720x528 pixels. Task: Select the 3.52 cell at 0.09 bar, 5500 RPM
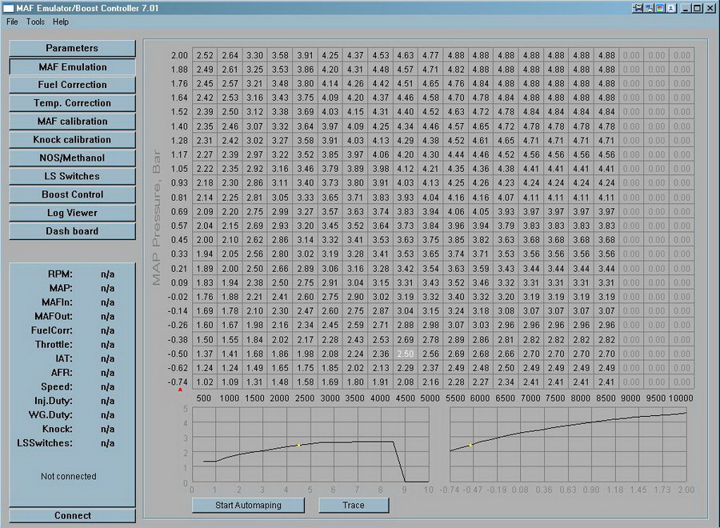(x=456, y=283)
